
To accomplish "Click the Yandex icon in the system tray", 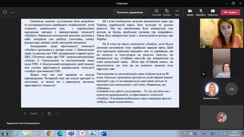I will click(x=191, y=134).
